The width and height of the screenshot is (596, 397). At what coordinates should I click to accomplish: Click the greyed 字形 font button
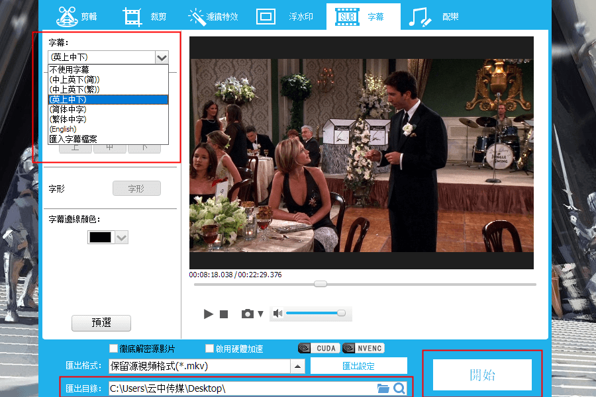point(136,189)
